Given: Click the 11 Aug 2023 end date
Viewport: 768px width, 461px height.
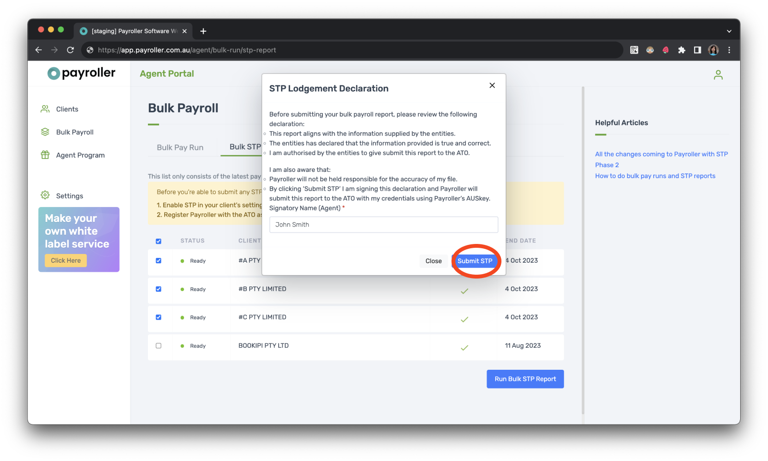Looking at the screenshot, I should click(x=523, y=346).
